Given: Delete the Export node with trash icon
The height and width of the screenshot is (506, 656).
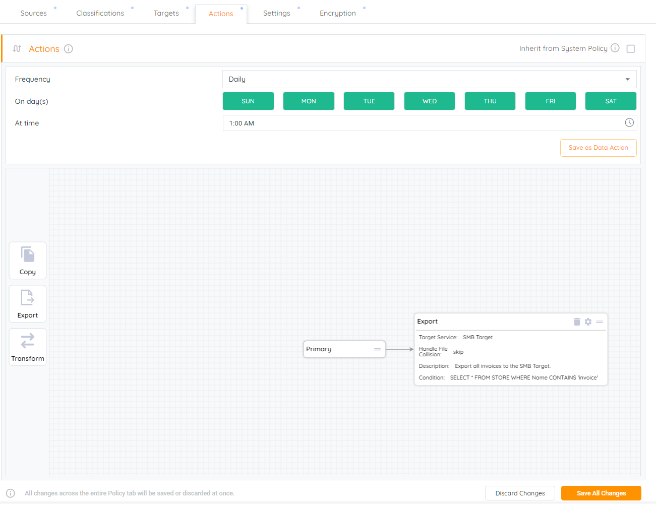Looking at the screenshot, I should (577, 322).
